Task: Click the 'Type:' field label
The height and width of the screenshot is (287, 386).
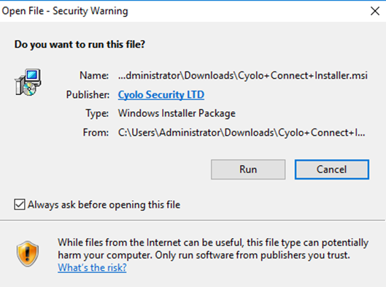Action: pos(97,114)
